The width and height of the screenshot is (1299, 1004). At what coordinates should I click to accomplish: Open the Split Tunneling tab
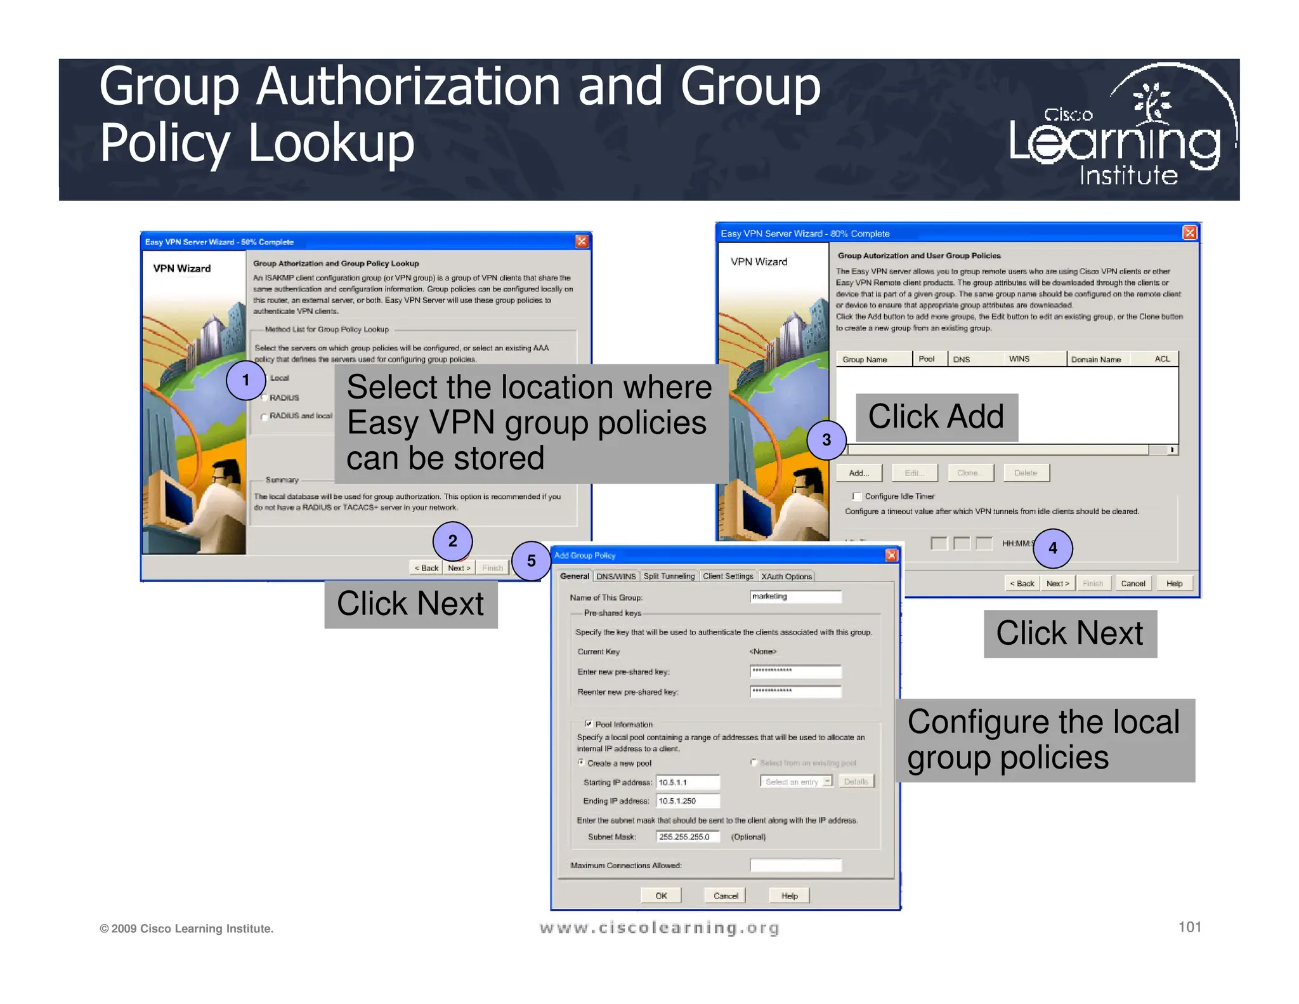(x=669, y=576)
